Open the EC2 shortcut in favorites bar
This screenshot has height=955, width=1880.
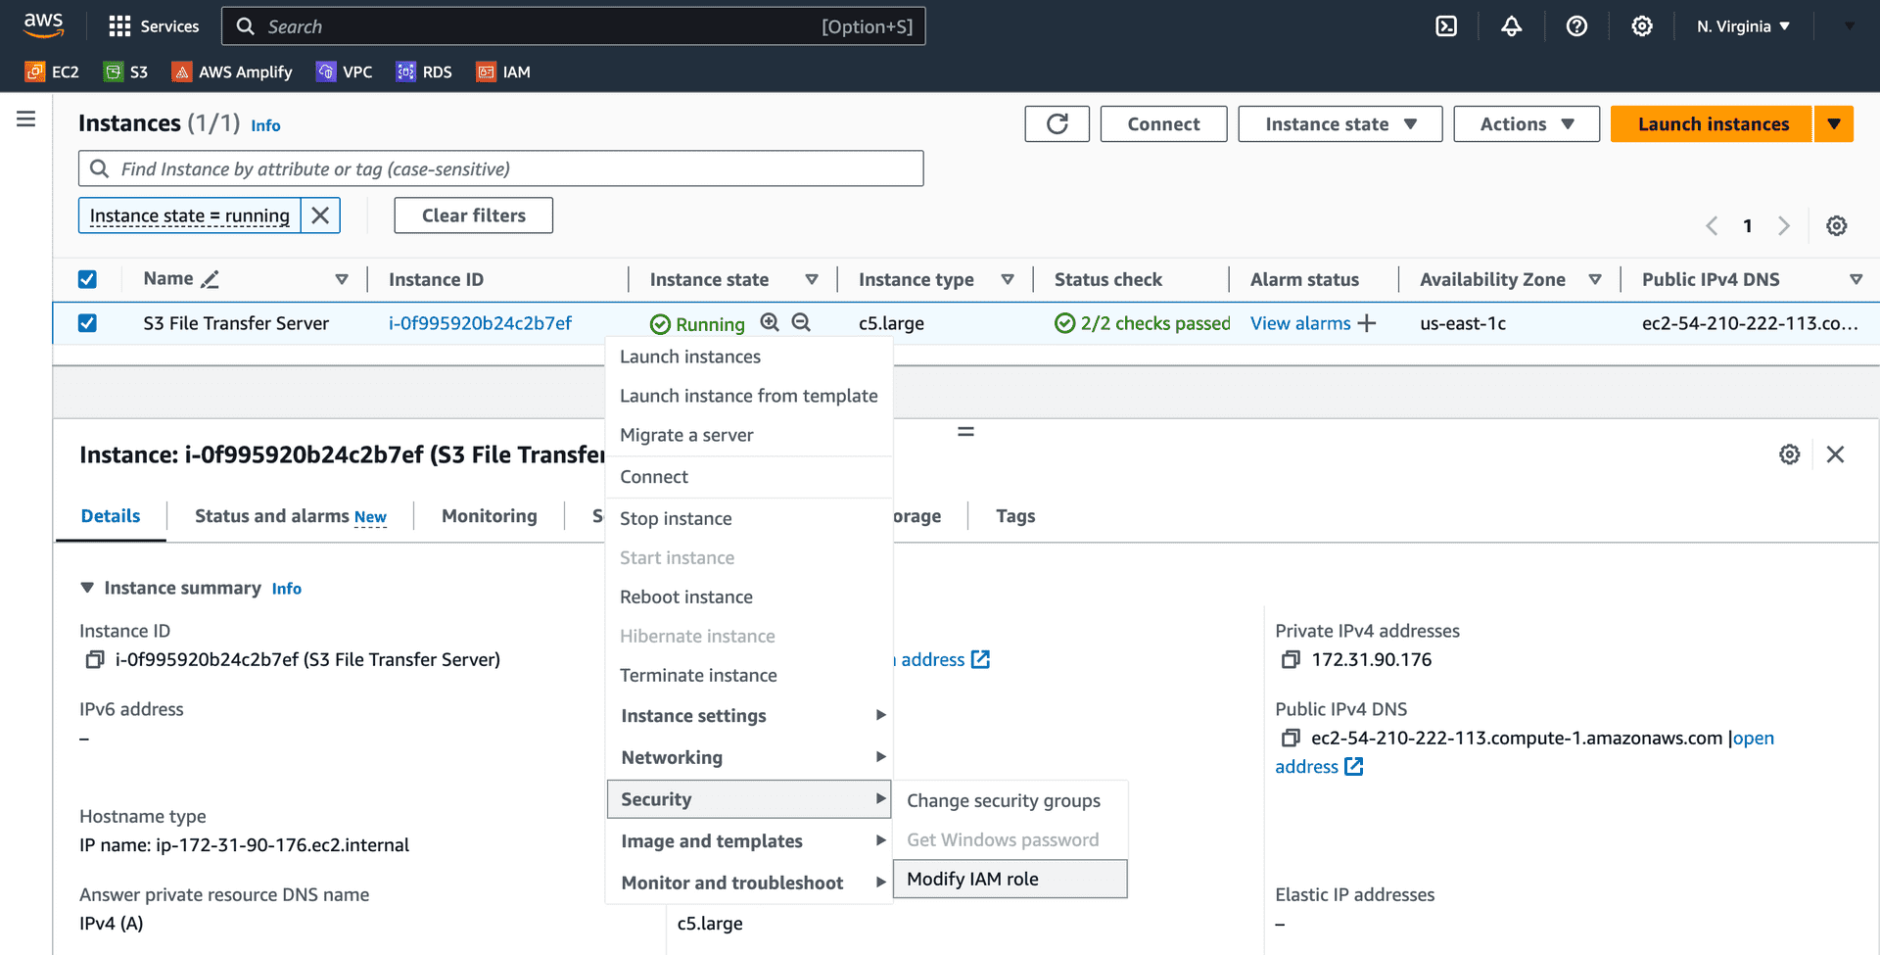(52, 72)
